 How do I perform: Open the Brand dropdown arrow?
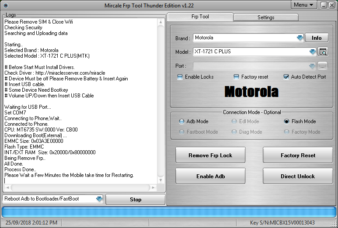[x=300, y=38]
